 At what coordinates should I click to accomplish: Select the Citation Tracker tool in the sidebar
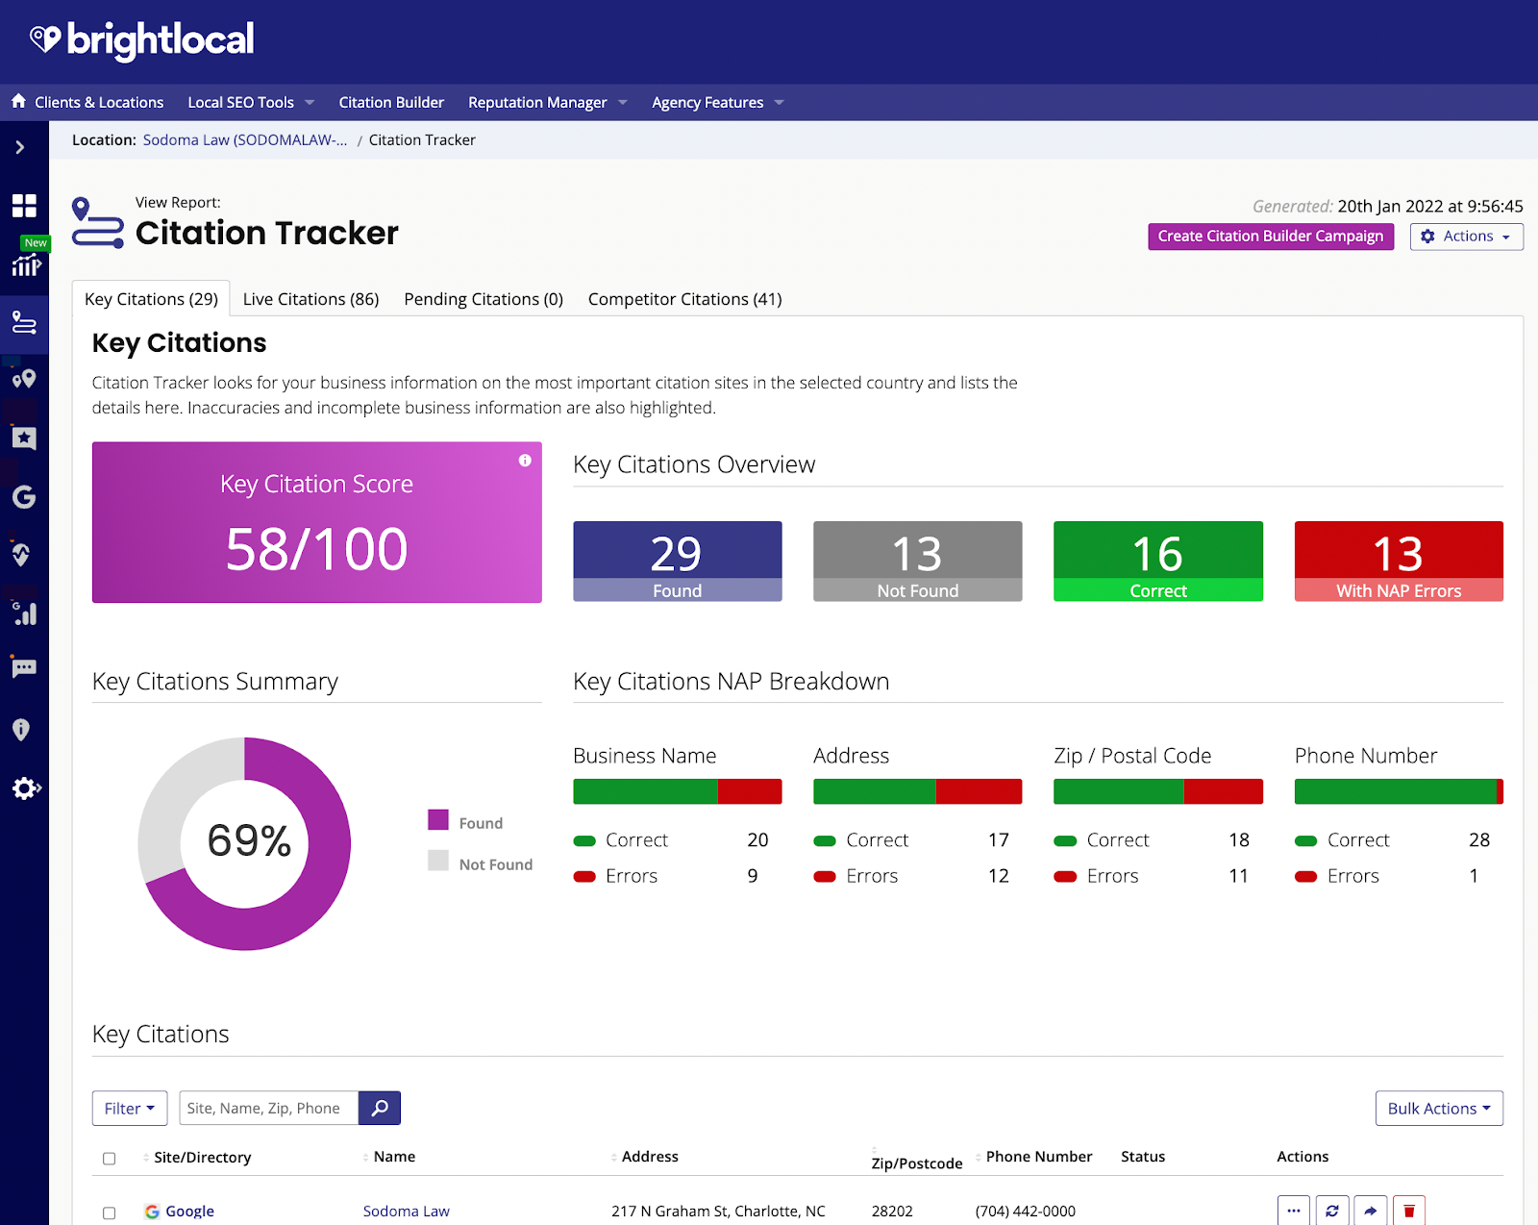click(x=25, y=324)
